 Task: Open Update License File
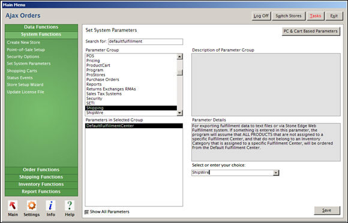pyautogui.click(x=25, y=92)
